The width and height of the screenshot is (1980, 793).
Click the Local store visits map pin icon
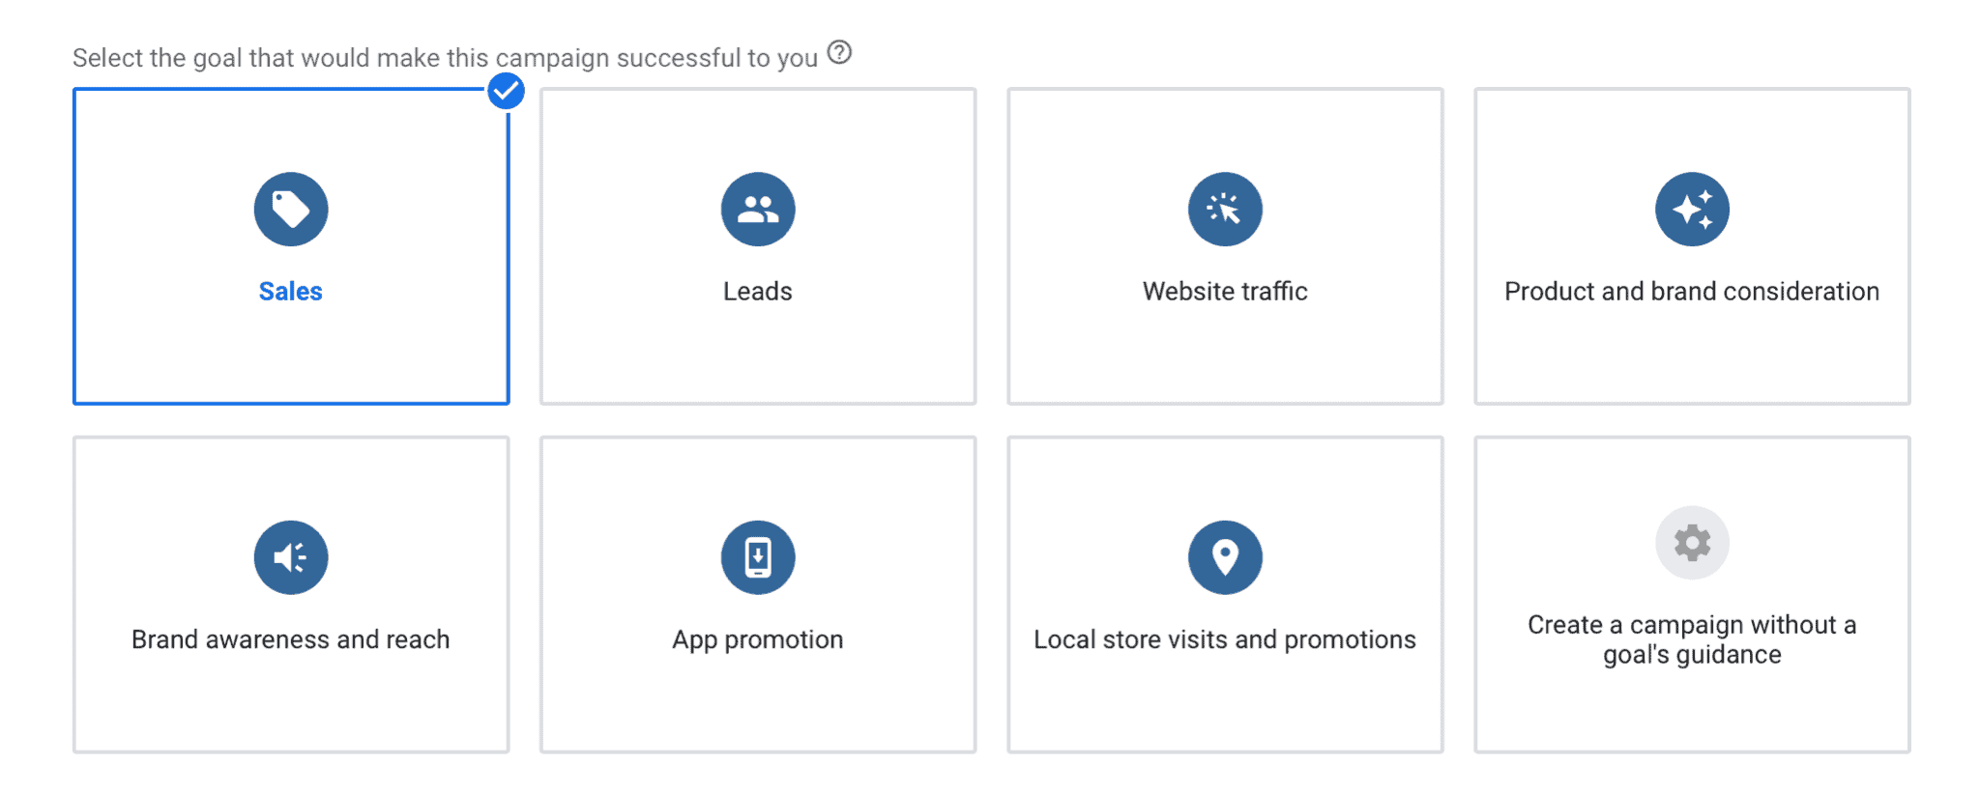[1225, 557]
